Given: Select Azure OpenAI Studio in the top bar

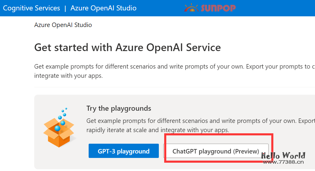Looking at the screenshot, I should click(103, 8).
